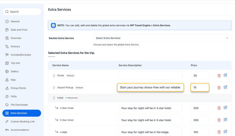Edit the Airport Pickup service
The width and height of the screenshot is (235, 136).
coord(225,87)
